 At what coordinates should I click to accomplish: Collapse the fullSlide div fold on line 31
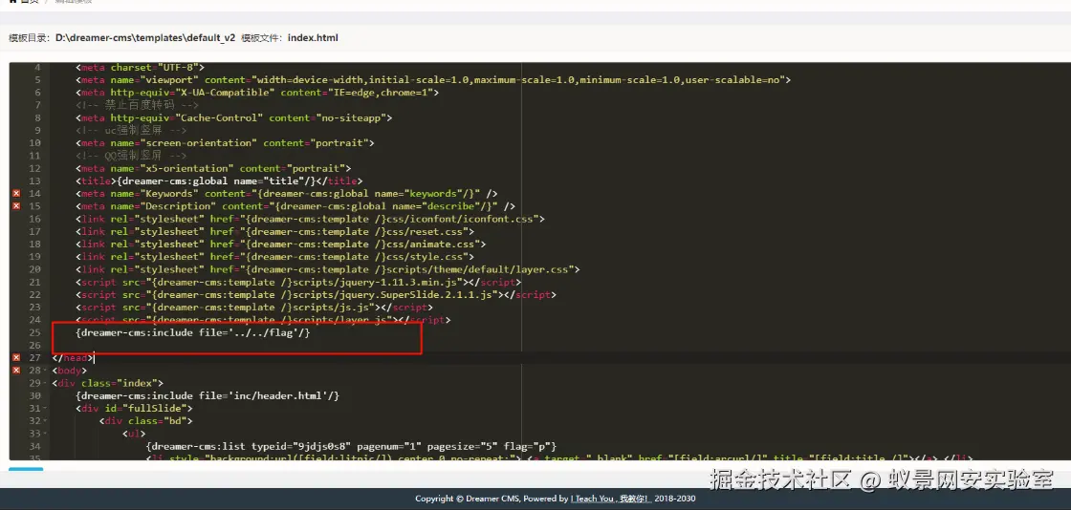pyautogui.click(x=45, y=409)
